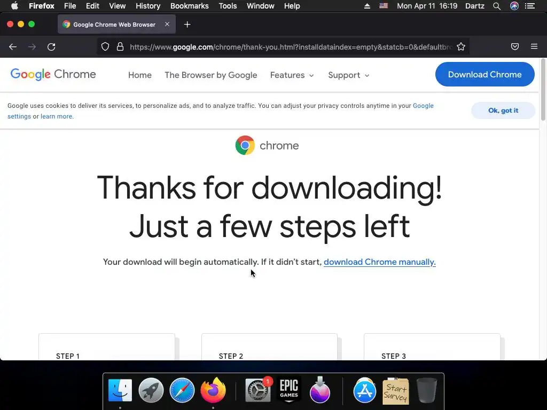Screen dimensions: 547x410
Task: Click the US flag input source icon
Action: tap(384, 6)
